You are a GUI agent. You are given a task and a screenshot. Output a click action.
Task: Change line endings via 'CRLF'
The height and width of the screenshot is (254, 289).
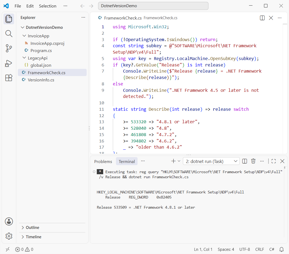pos(259,249)
